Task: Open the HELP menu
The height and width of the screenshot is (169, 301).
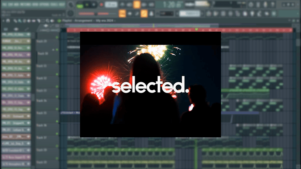Action: 62,4
